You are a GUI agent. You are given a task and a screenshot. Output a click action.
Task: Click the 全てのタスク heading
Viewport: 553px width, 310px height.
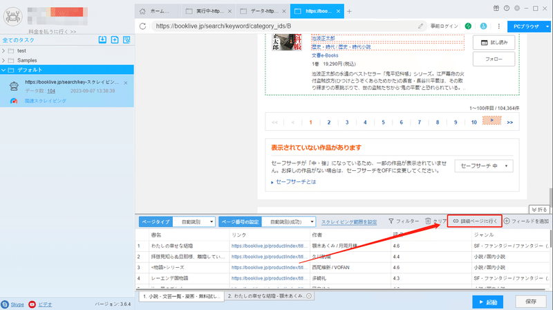point(19,40)
